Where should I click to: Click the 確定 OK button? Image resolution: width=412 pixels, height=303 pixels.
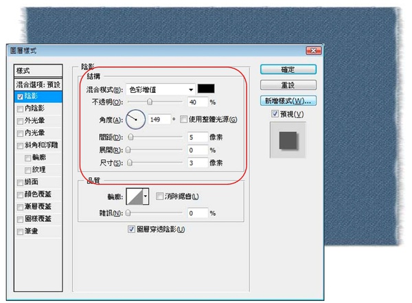click(x=288, y=69)
